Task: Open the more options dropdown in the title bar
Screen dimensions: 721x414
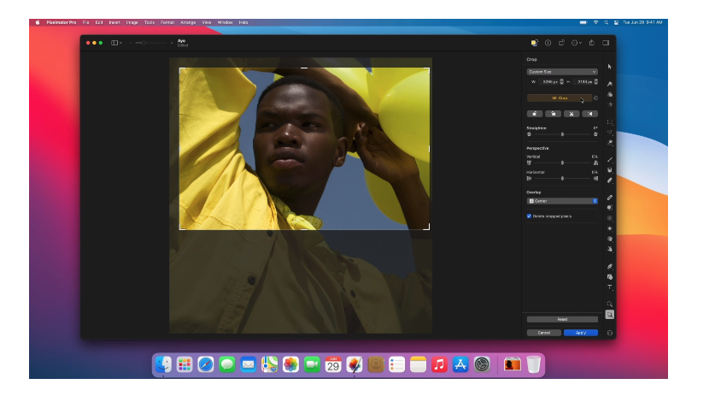Action: (x=577, y=43)
